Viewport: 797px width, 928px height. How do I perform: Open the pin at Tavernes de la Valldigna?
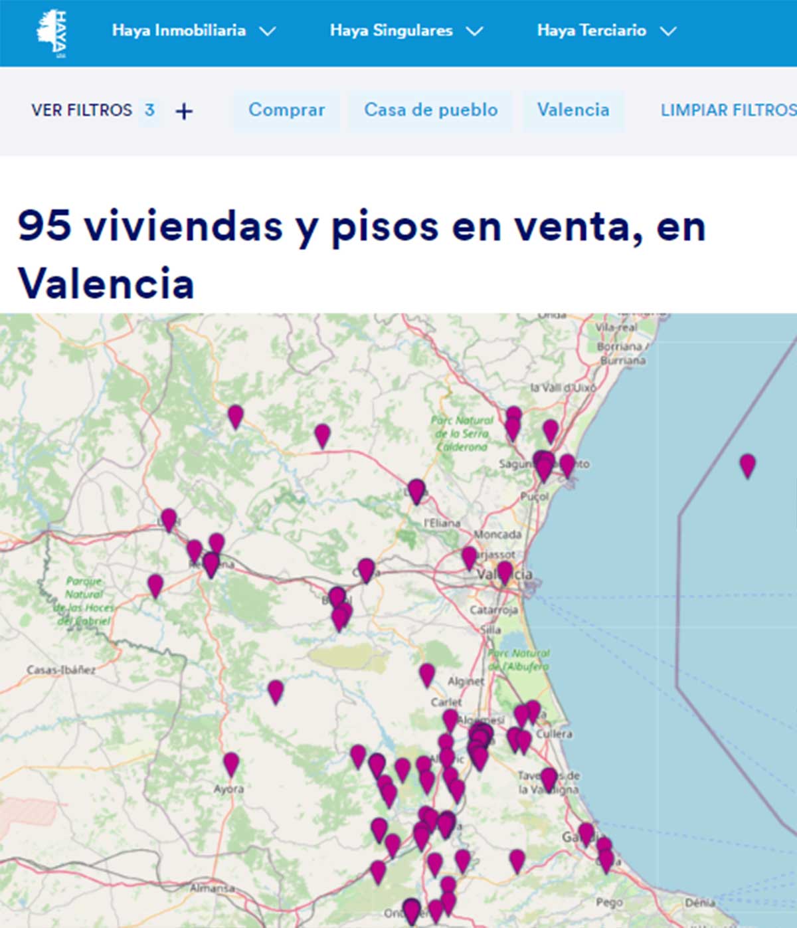[x=549, y=778]
